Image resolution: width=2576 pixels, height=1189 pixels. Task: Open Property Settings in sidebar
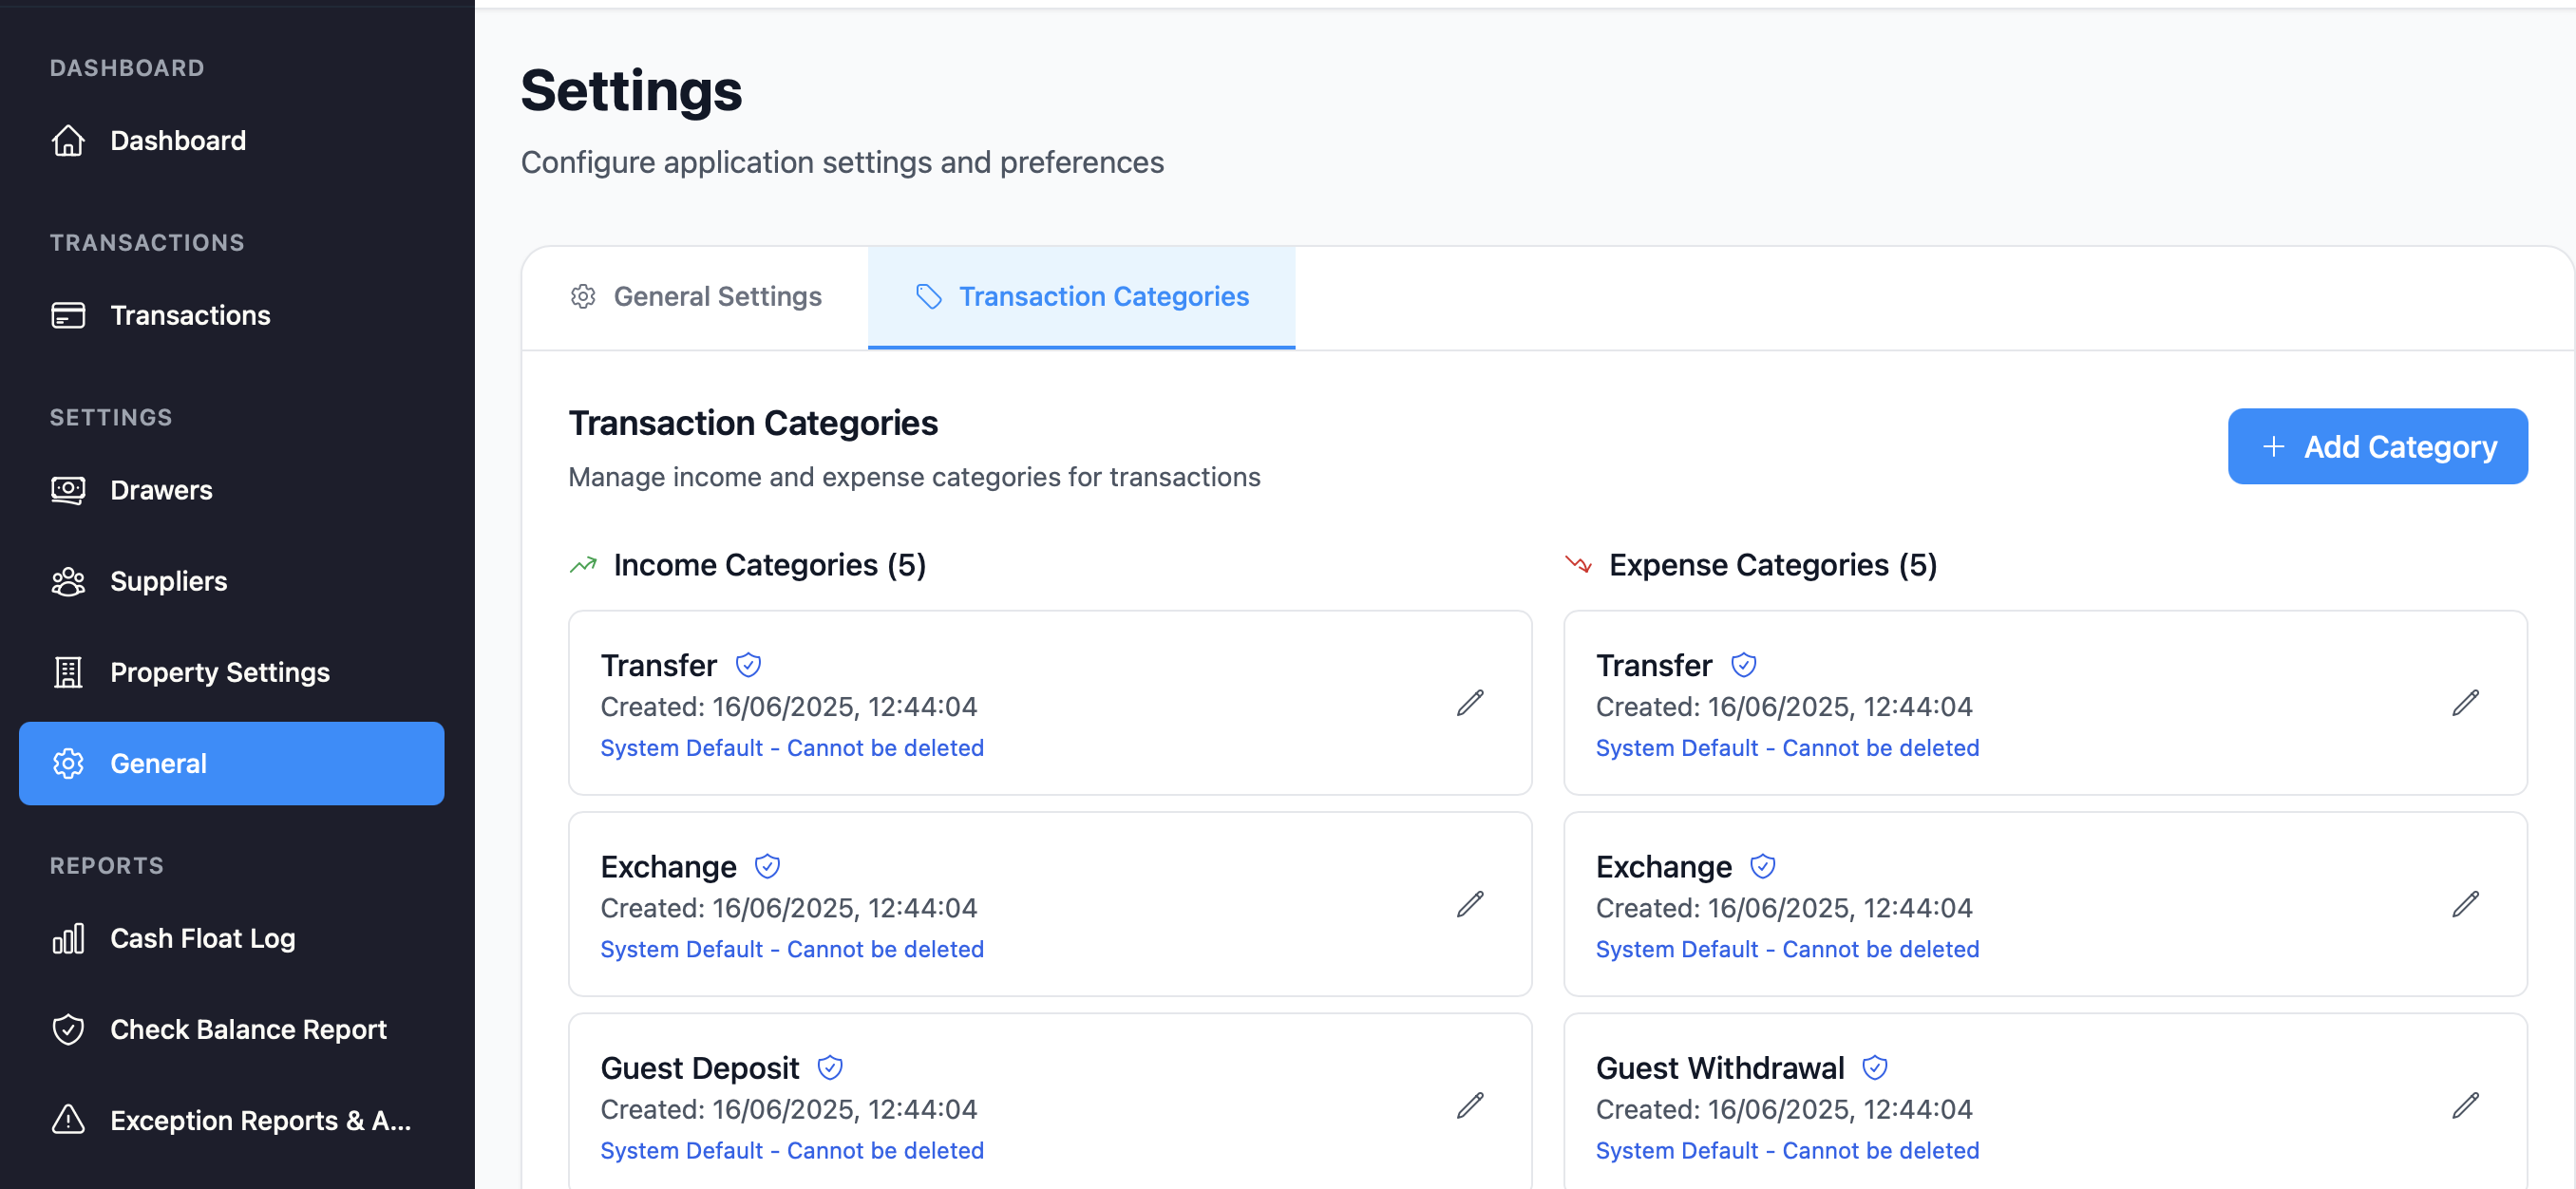pos(219,672)
